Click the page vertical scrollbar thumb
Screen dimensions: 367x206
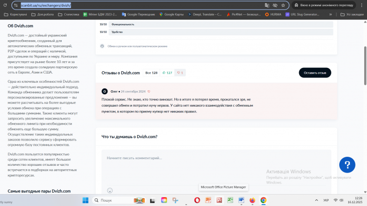365,66
